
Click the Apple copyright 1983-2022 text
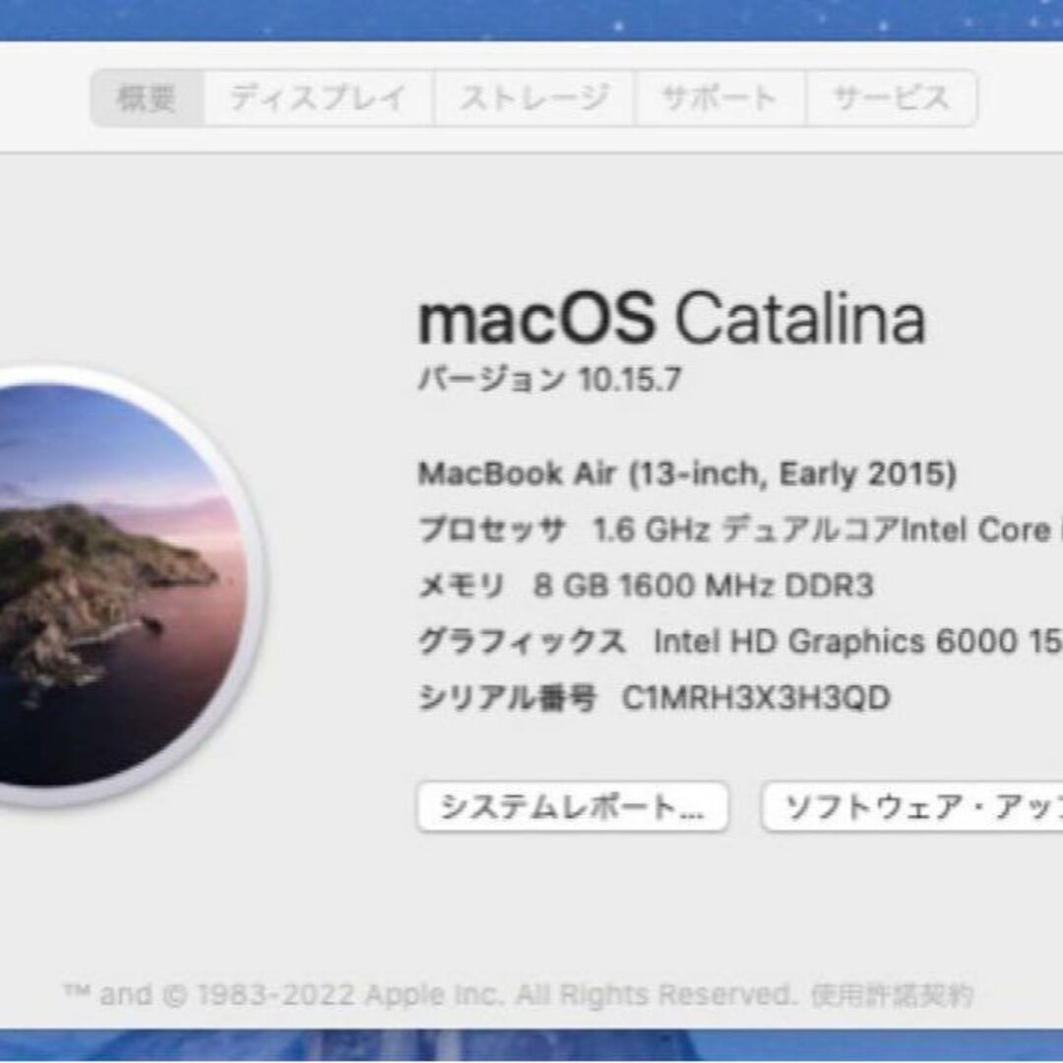[x=428, y=995]
